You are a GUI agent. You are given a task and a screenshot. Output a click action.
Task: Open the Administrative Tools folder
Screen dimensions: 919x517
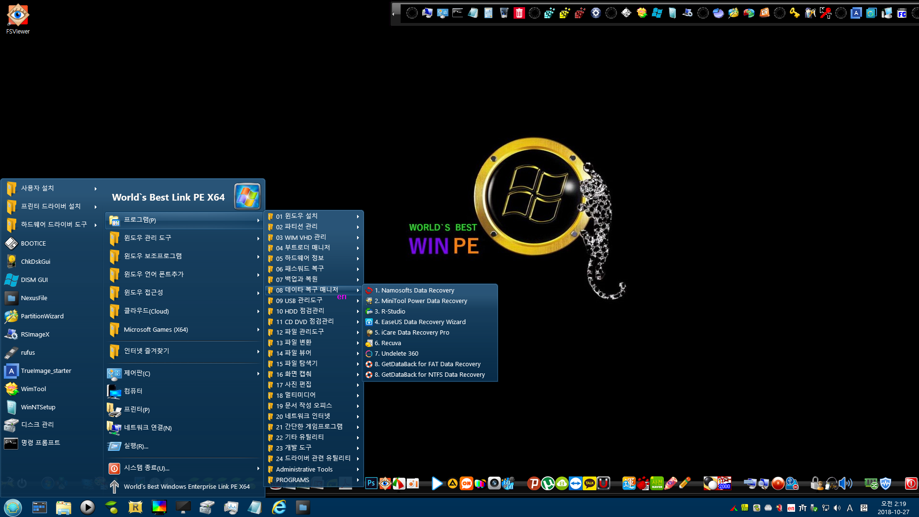pyautogui.click(x=314, y=469)
